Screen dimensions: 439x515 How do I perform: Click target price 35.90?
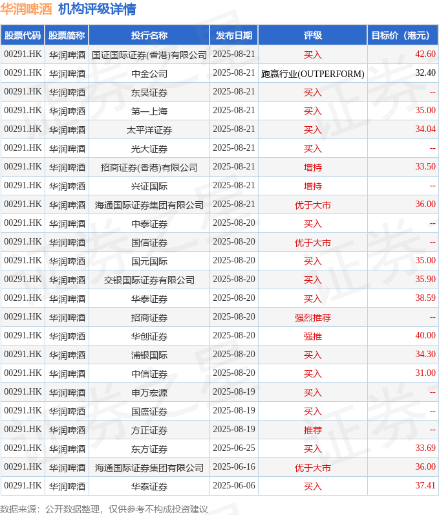pyautogui.click(x=425, y=279)
